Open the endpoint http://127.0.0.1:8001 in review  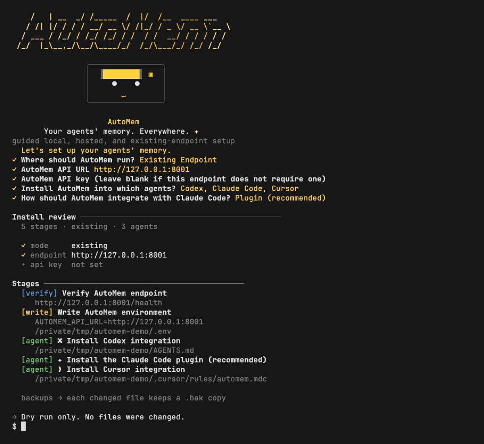[x=119, y=255]
